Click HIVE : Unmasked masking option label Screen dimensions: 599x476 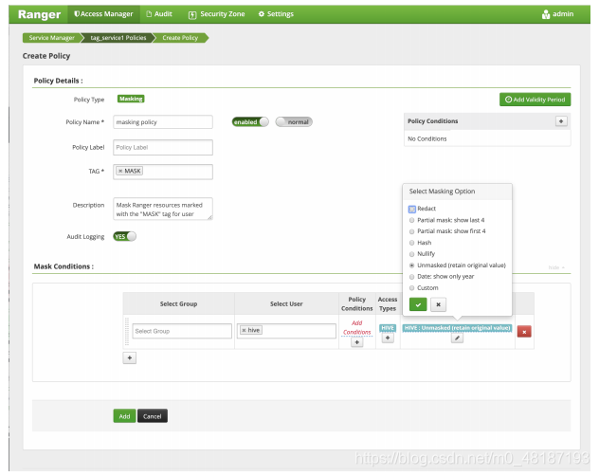point(457,328)
